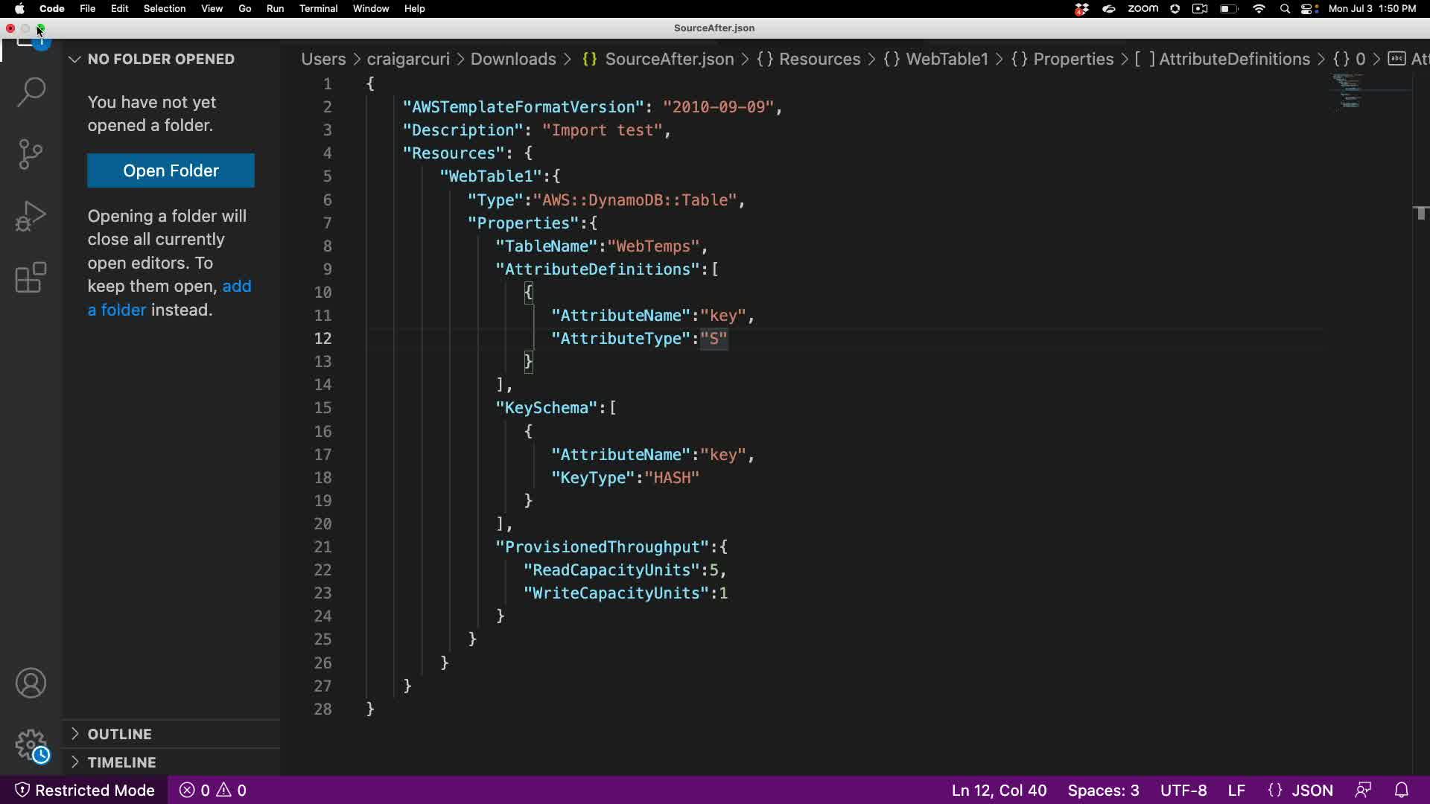Open the Accounts menu icon
Screen dimensions: 1430x804
[31, 683]
